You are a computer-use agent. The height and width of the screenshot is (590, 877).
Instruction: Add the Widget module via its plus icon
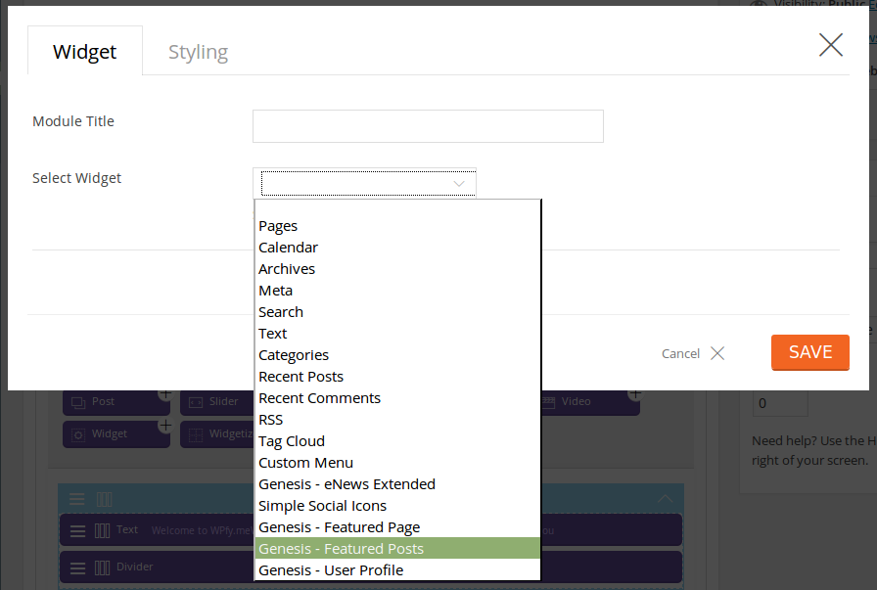pyautogui.click(x=165, y=426)
